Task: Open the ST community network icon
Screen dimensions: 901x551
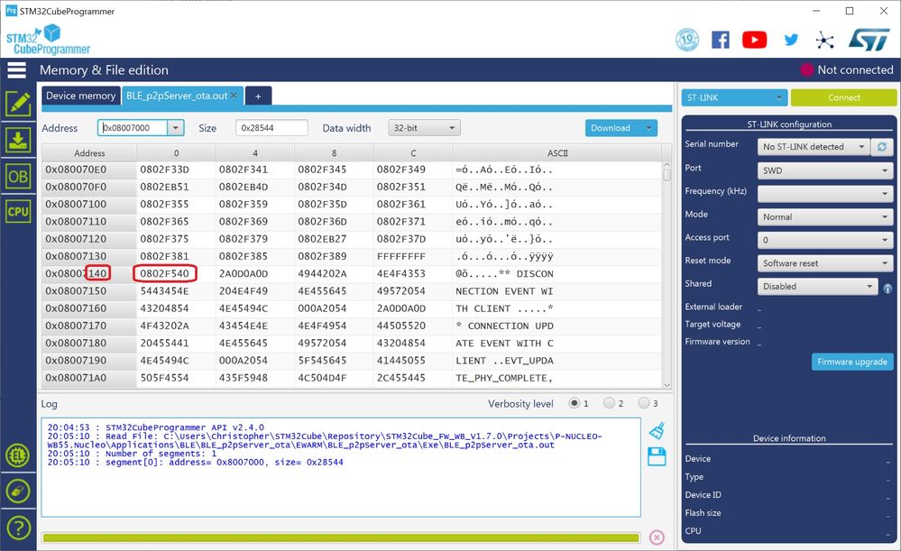Action: (824, 41)
